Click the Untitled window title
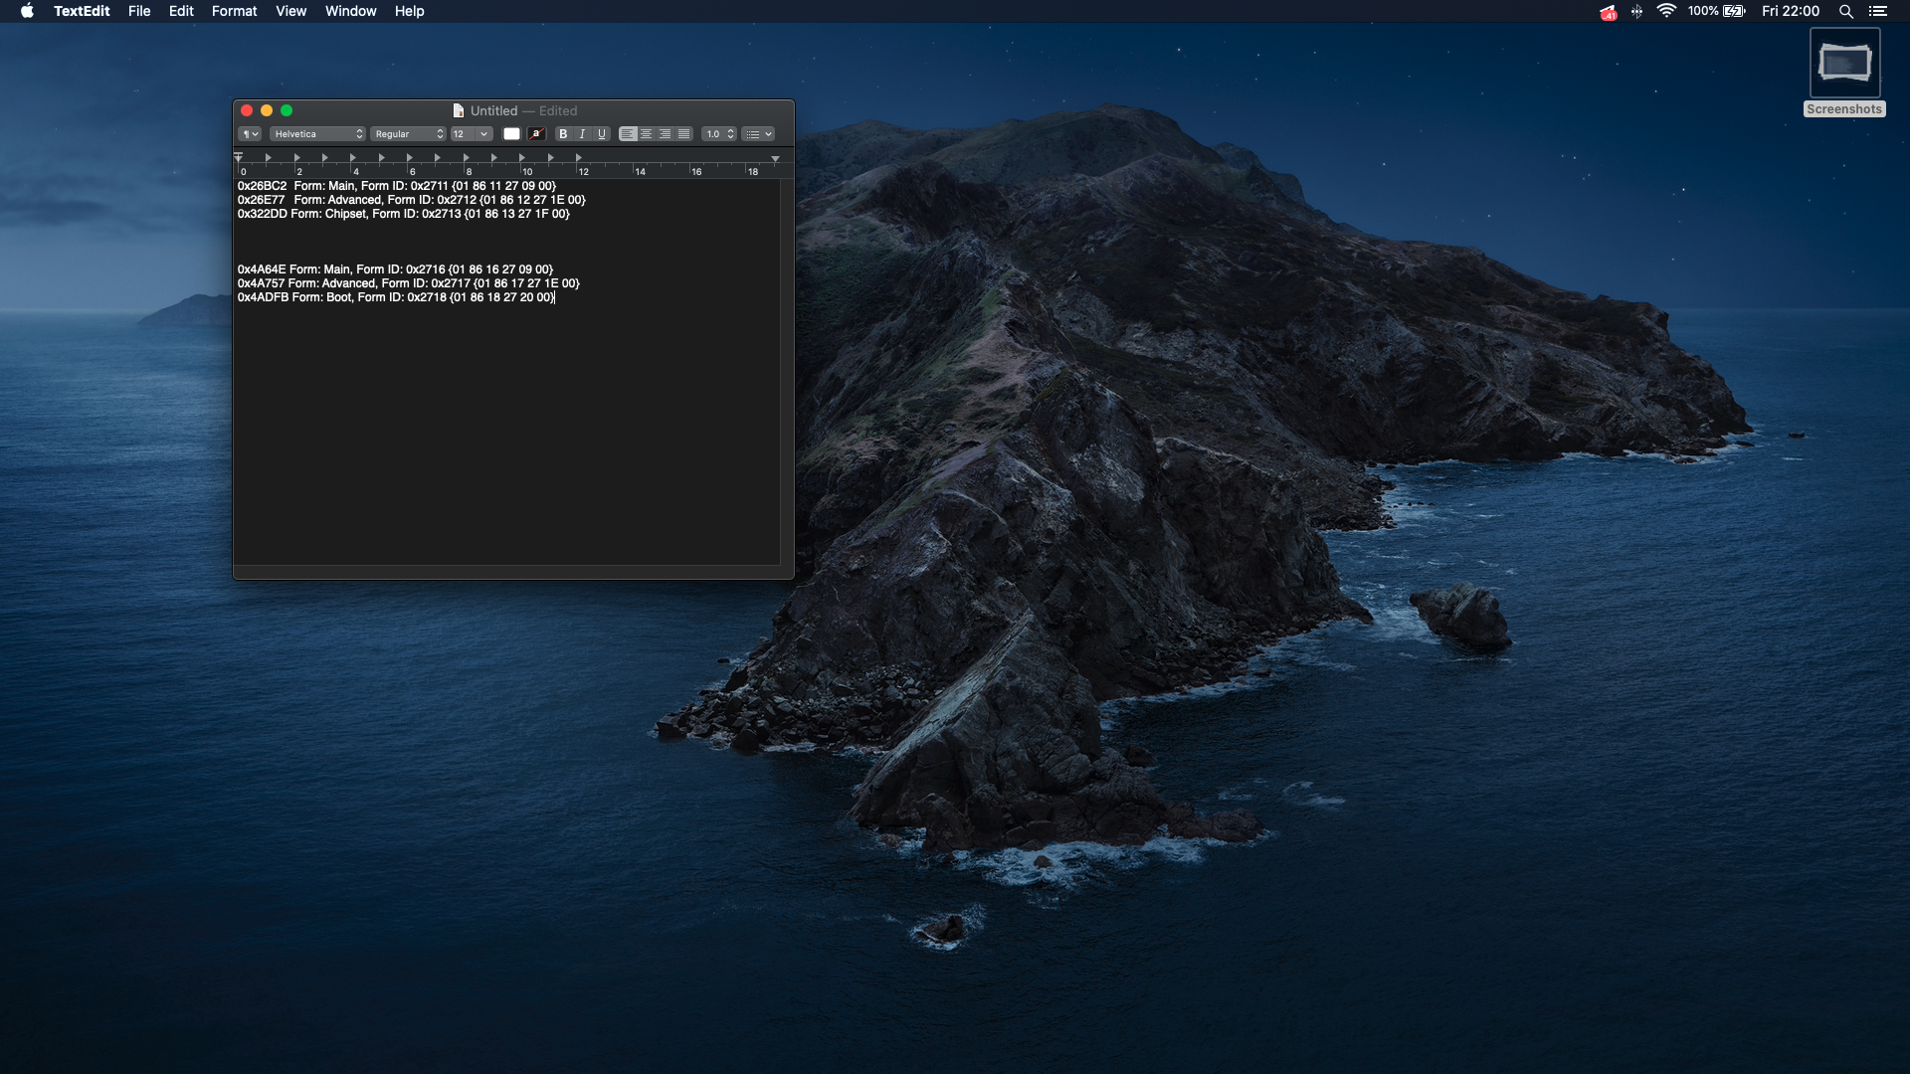The height and width of the screenshot is (1074, 1910). tap(494, 111)
